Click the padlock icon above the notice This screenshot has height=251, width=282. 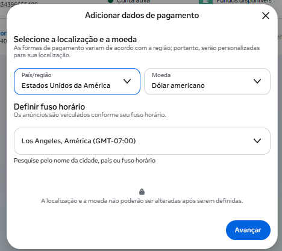click(x=142, y=192)
